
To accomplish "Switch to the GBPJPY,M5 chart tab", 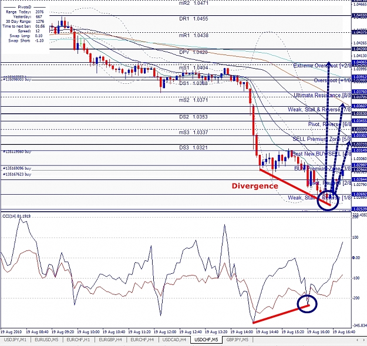I will (237, 340).
